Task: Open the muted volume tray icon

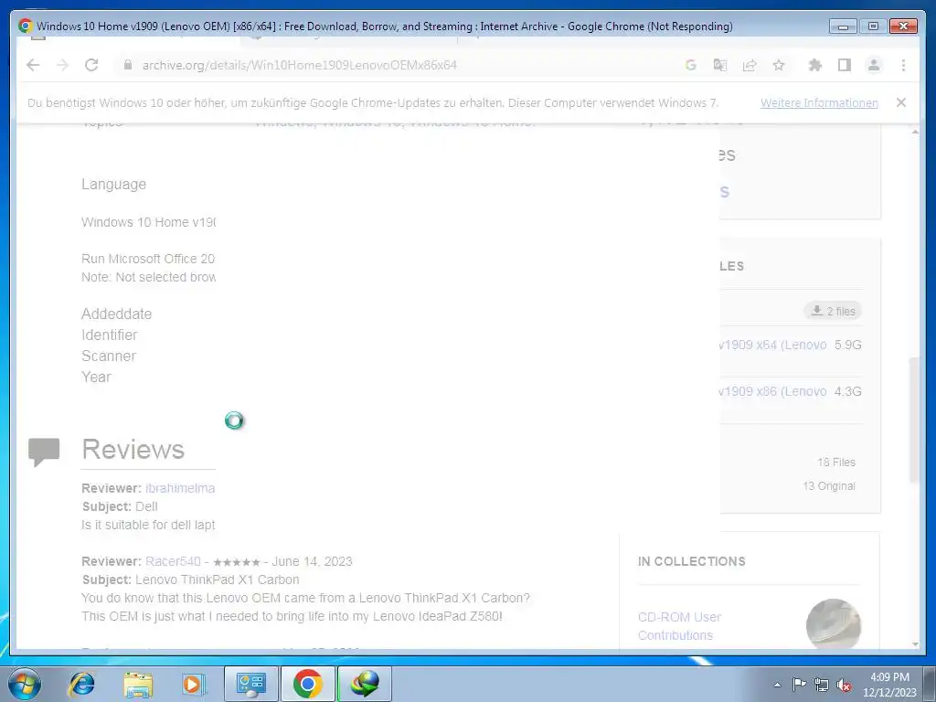Action: (x=844, y=686)
